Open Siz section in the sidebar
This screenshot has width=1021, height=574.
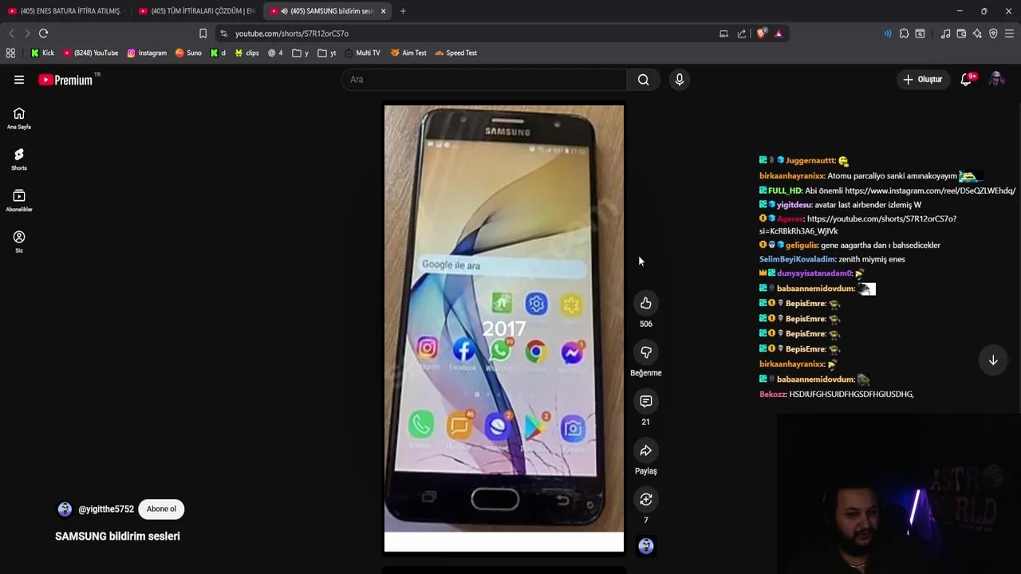19,242
